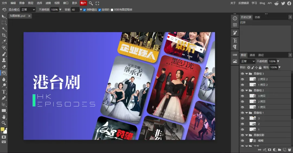Select the Zoom tool in left toolbar

click(4, 123)
